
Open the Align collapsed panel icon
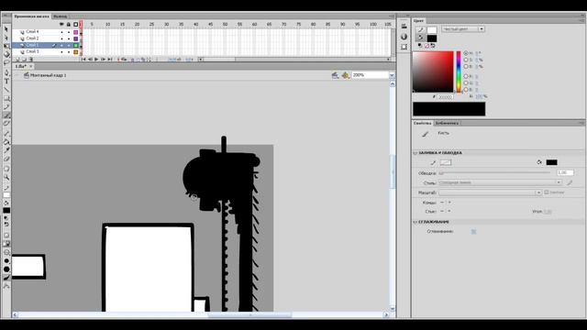pyautogui.click(x=404, y=27)
